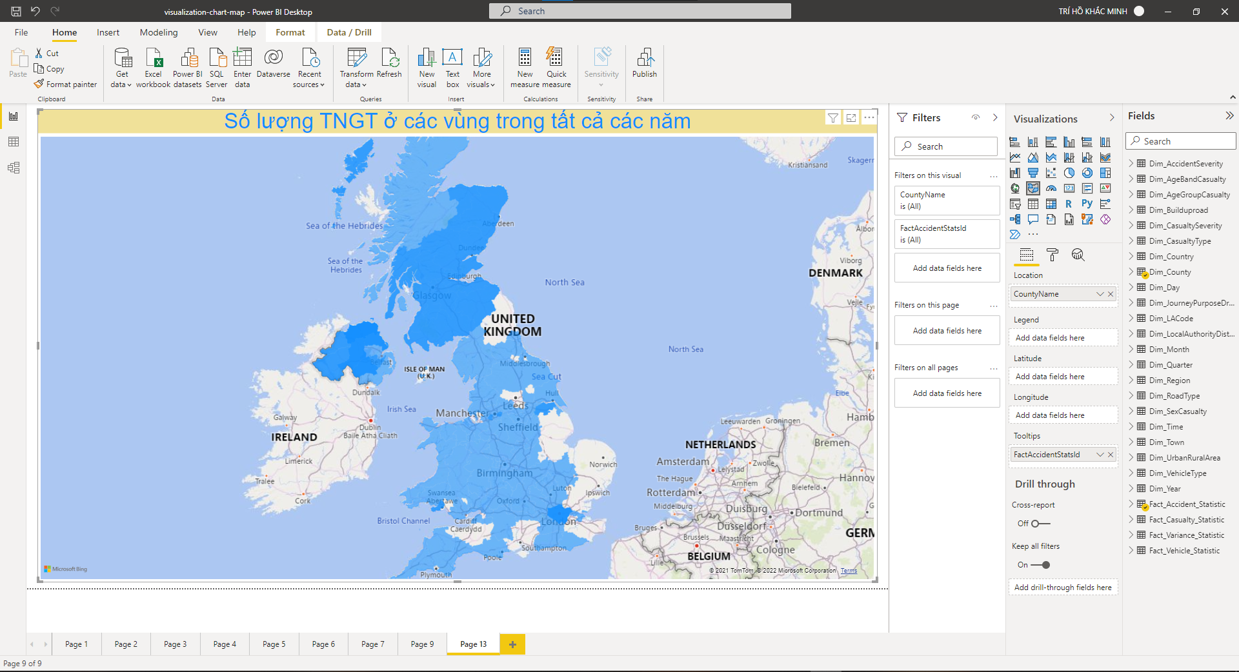The width and height of the screenshot is (1239, 672).
Task: Select the Filled map visualization
Action: pos(1033,188)
